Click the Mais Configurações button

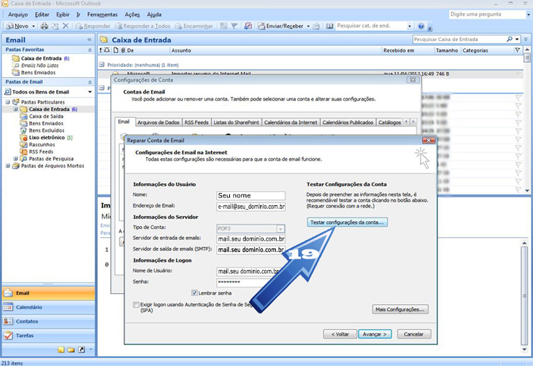(400, 309)
